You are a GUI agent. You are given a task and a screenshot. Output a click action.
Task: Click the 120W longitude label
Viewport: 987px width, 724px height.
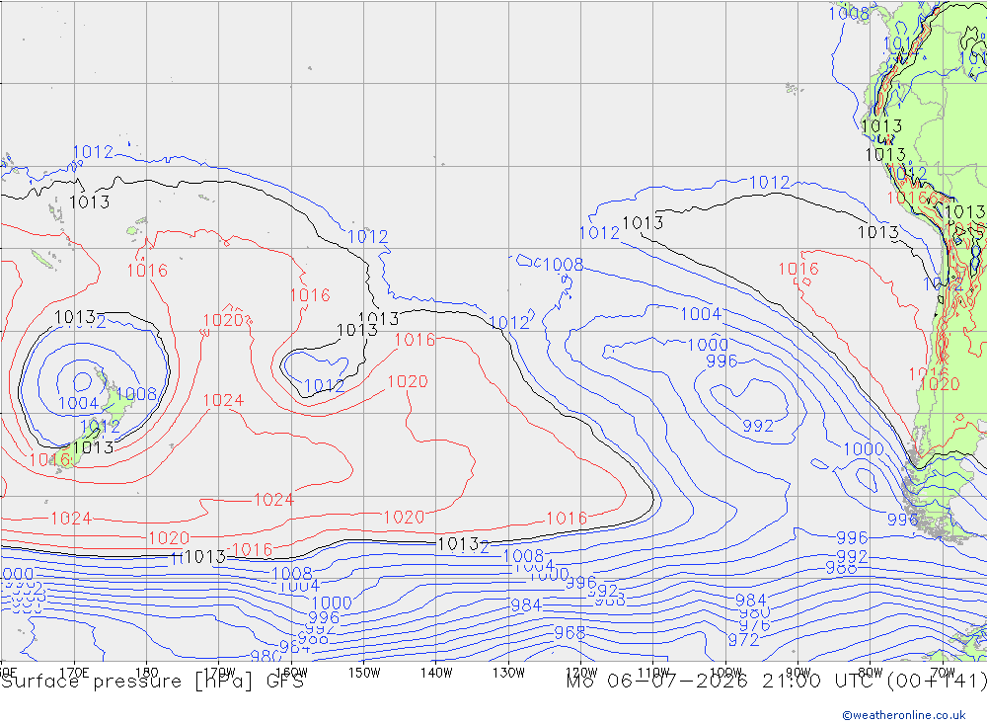tap(581, 673)
